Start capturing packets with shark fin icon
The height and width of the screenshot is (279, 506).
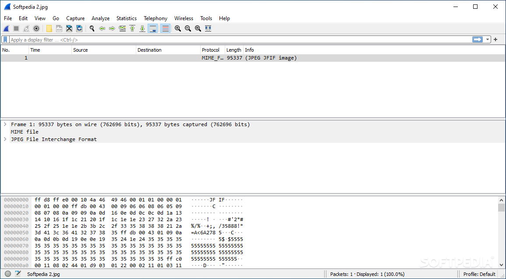(6, 29)
